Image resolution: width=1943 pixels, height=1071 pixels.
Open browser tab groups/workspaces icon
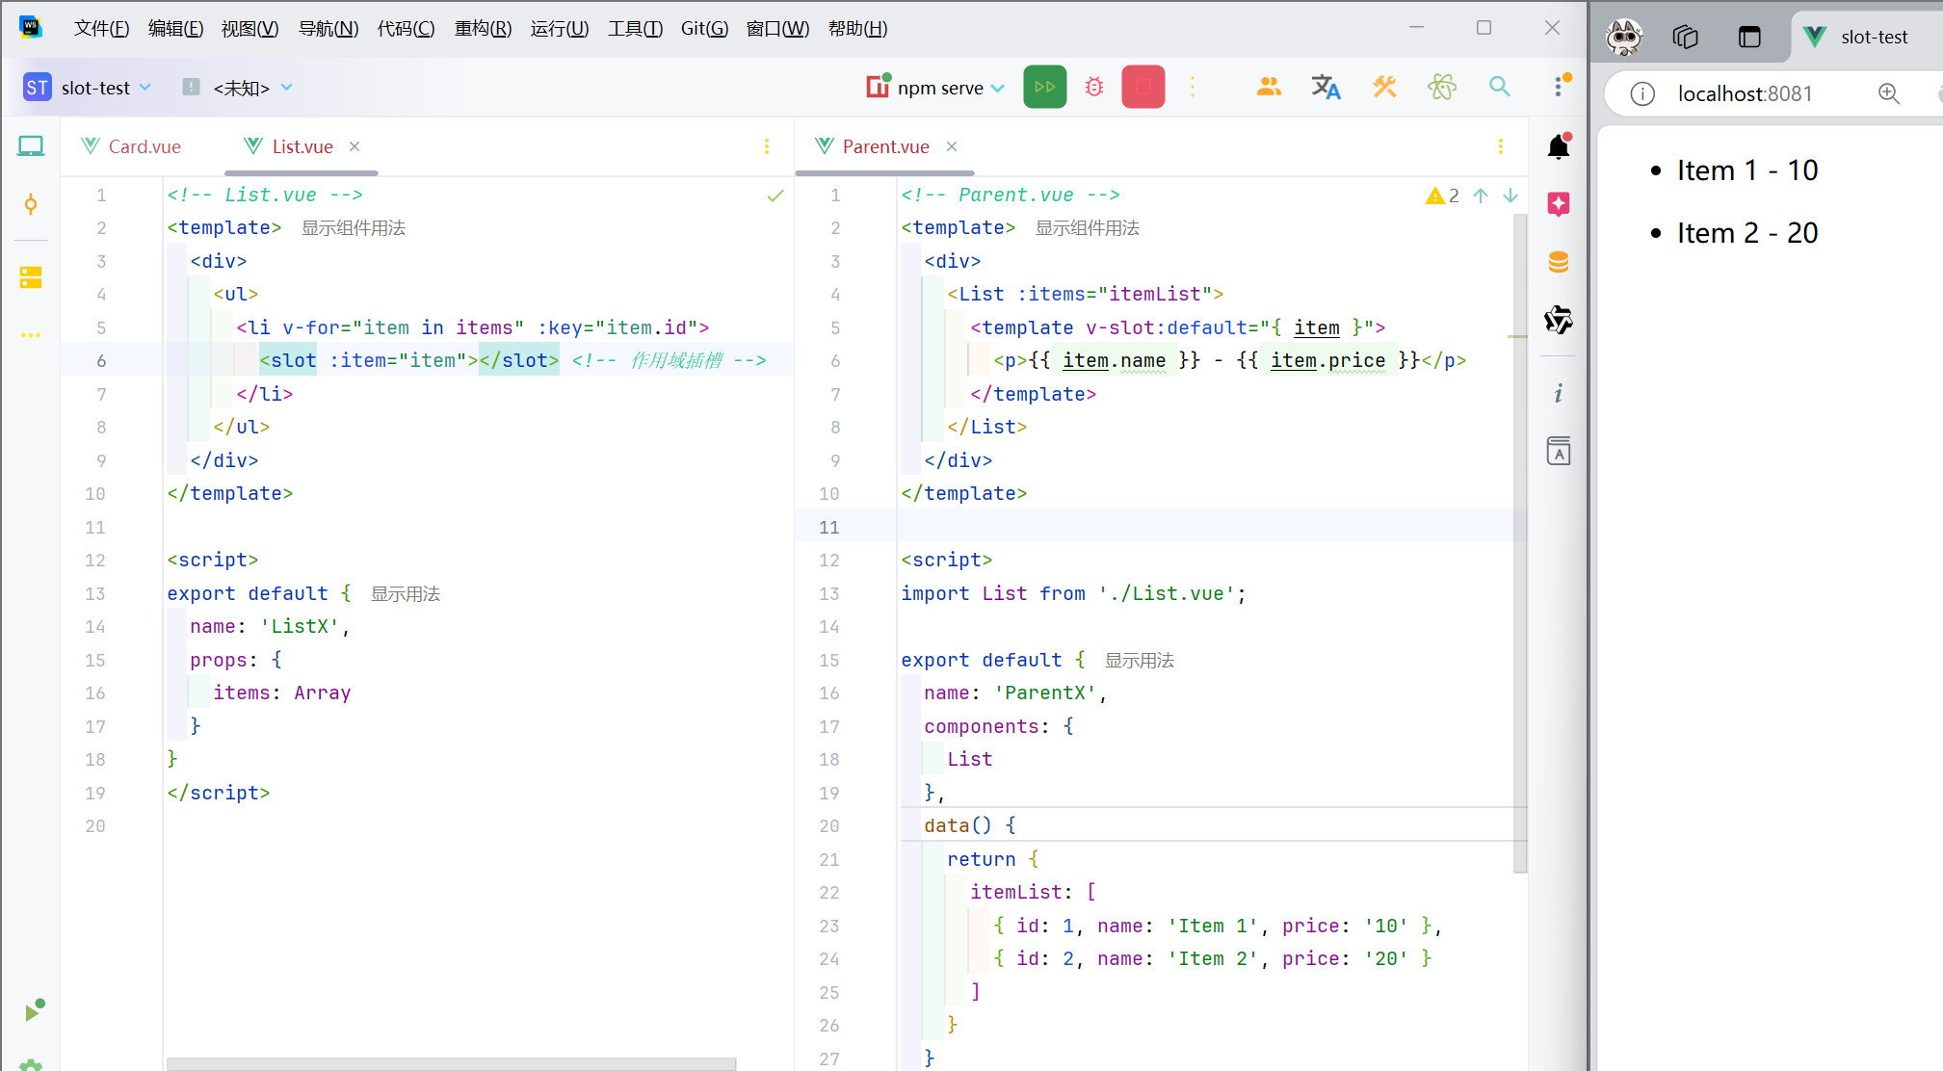coord(1686,37)
